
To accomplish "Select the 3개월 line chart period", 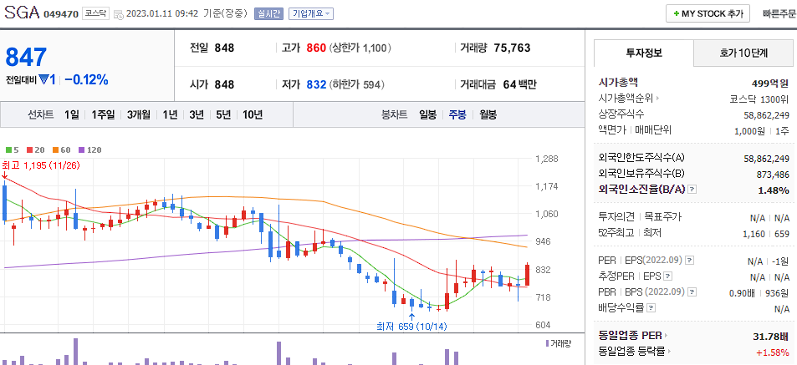I will 139,114.
